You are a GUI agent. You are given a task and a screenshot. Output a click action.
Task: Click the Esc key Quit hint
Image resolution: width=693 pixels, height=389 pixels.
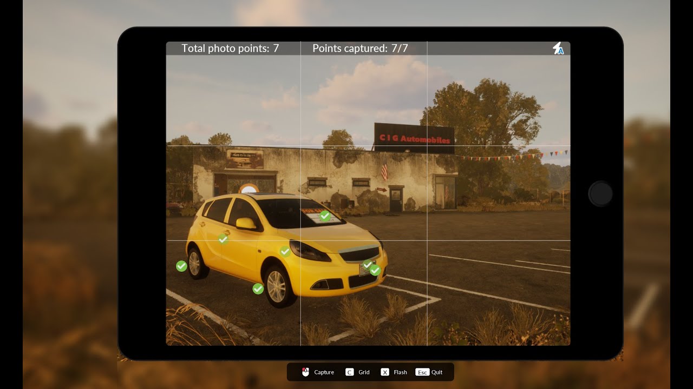tap(422, 372)
